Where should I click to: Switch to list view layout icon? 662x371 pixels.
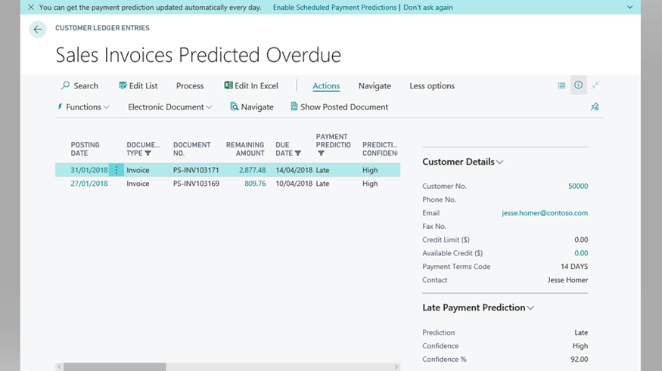click(561, 86)
